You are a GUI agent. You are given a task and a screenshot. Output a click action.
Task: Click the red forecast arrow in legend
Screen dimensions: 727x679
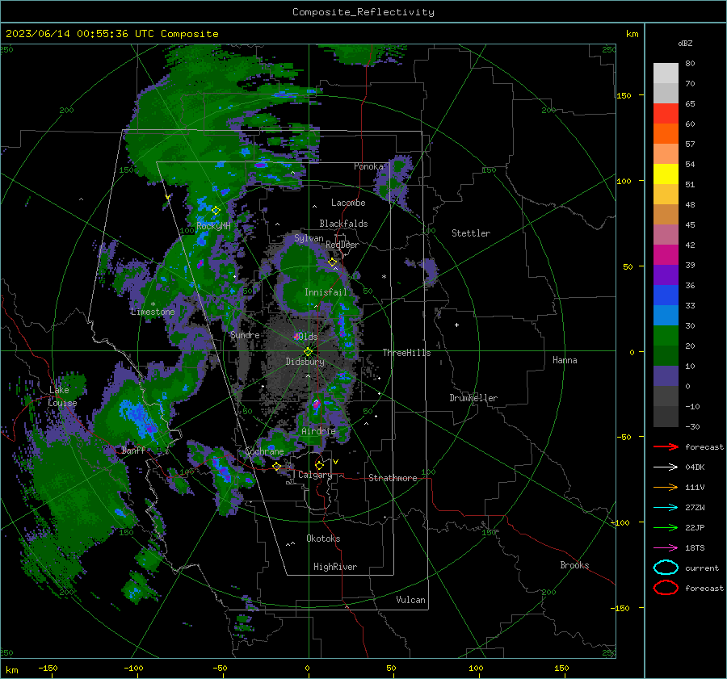pos(666,446)
